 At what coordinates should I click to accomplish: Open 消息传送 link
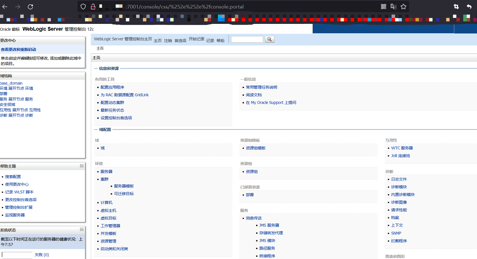click(x=254, y=218)
